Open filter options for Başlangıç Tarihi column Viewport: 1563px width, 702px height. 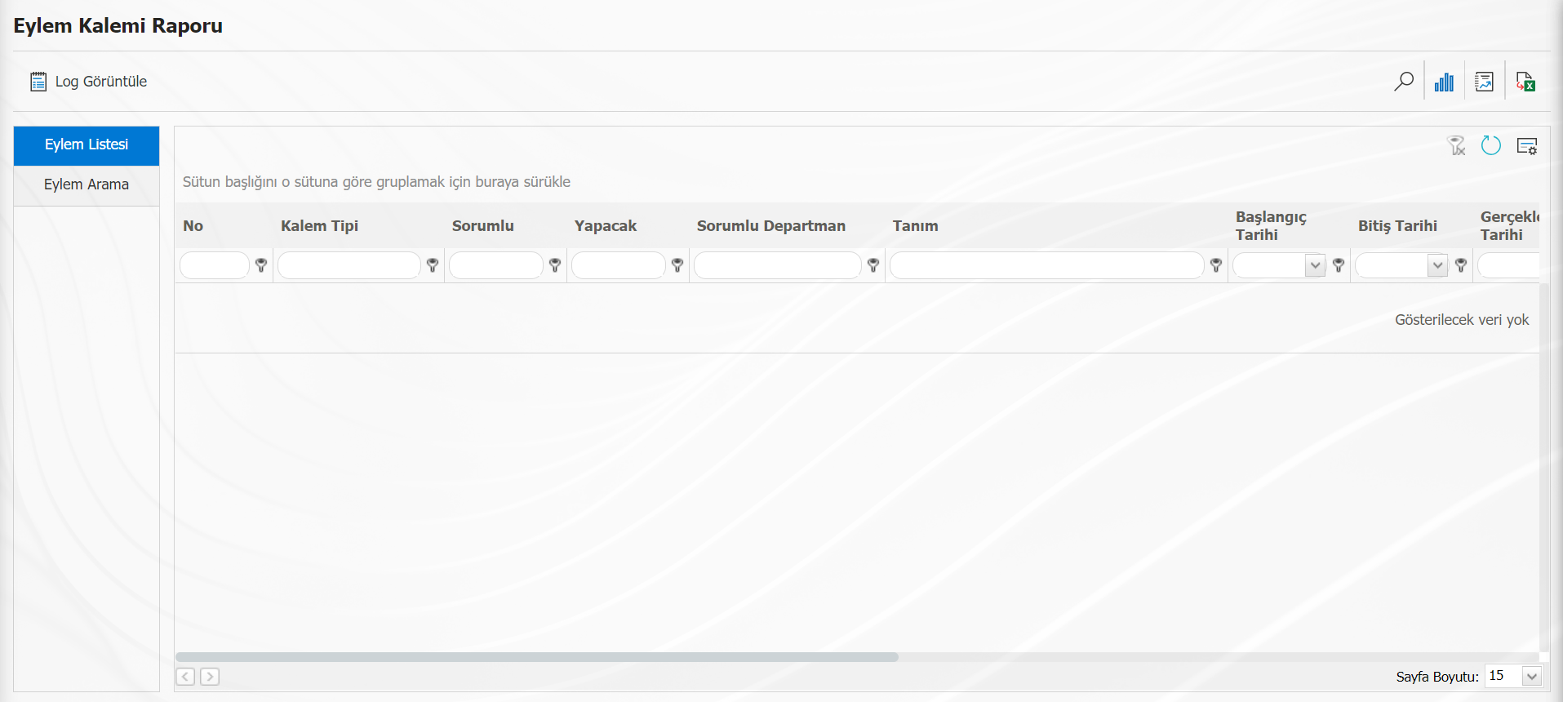point(1339,265)
